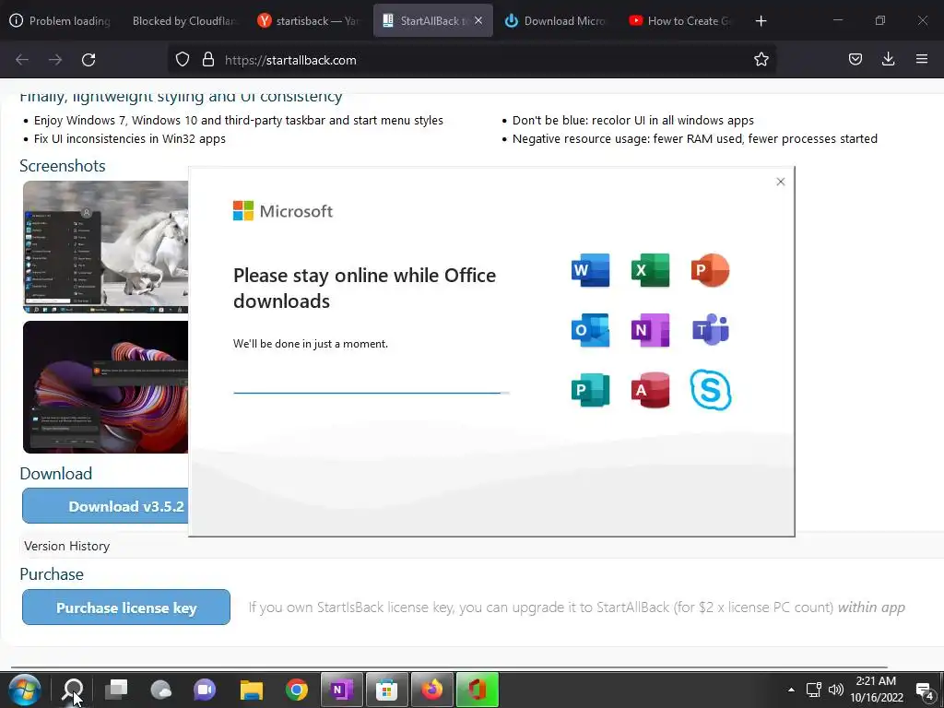The width and height of the screenshot is (944, 708).
Task: Save page to Pocket
Action: pos(855,59)
